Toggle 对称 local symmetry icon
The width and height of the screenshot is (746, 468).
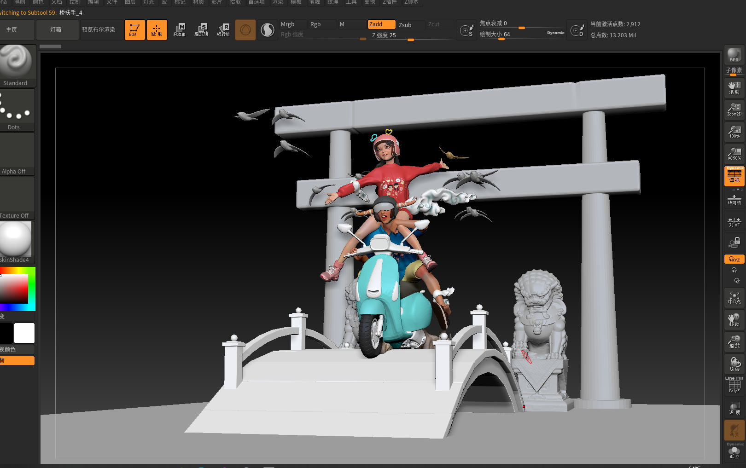pos(734,222)
